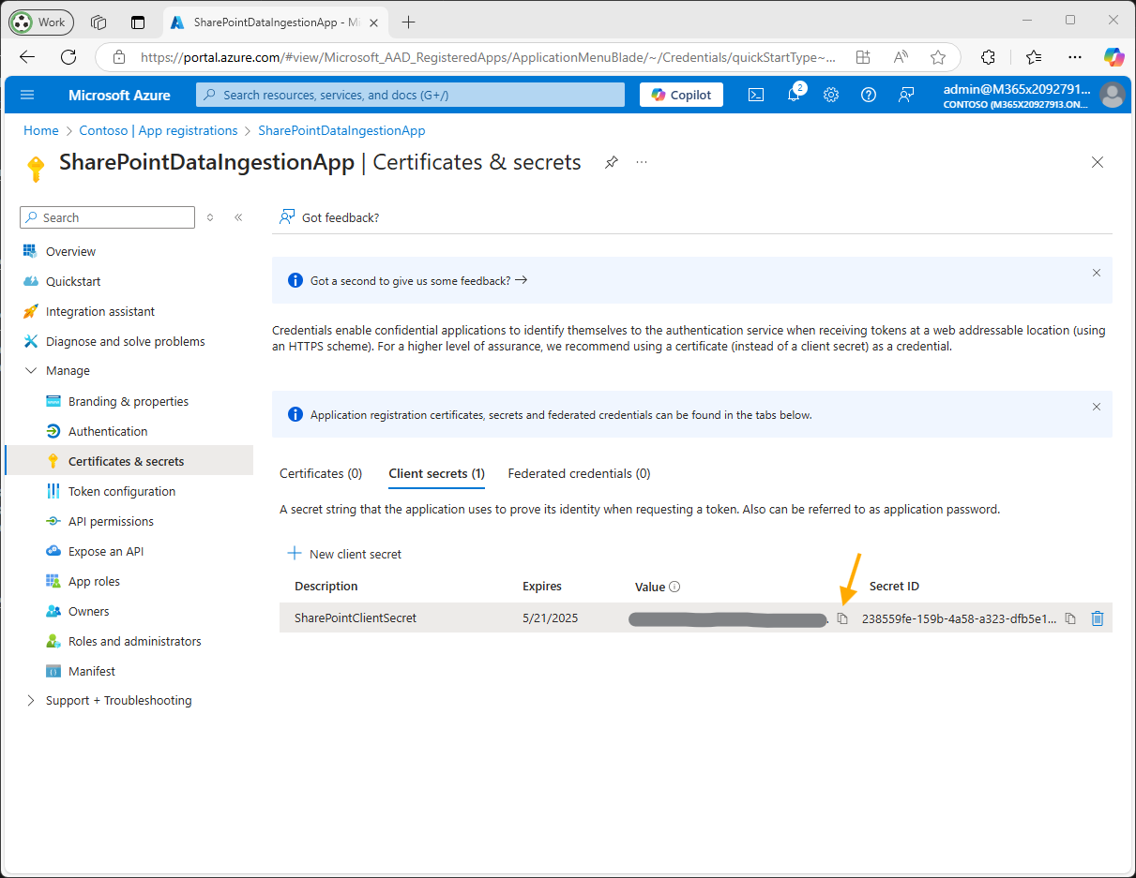This screenshot has height=878, width=1136.
Task: Select the Client secrets (1) tab
Action: pos(436,474)
